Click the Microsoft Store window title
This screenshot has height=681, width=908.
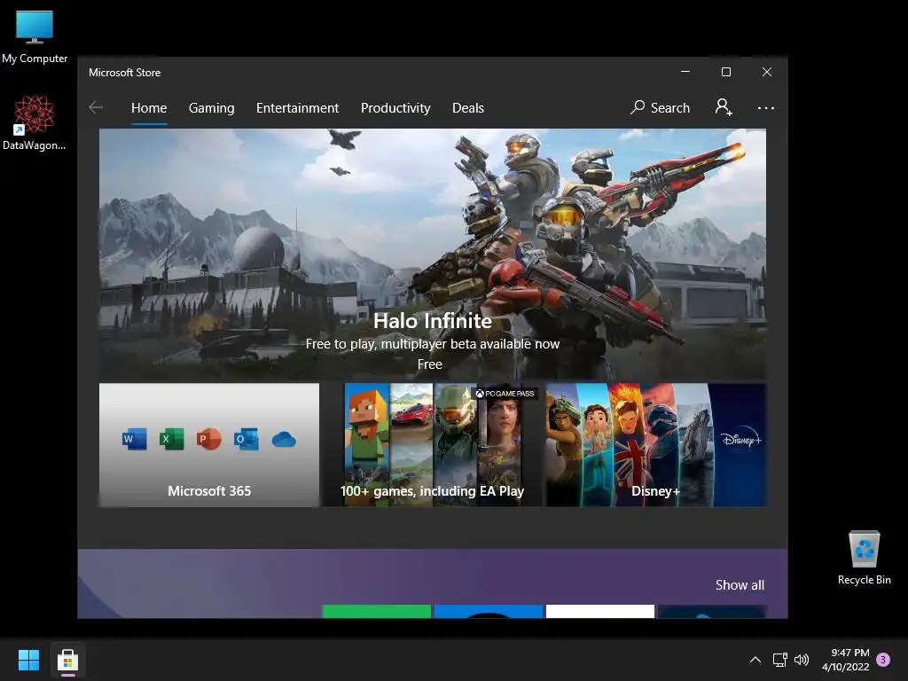pos(124,73)
